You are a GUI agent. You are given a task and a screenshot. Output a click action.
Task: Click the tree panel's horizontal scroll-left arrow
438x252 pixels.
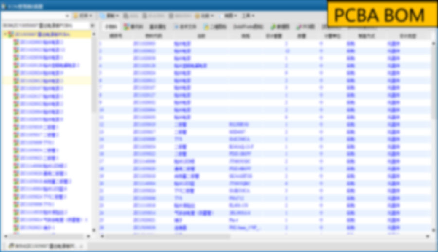tap(5, 236)
